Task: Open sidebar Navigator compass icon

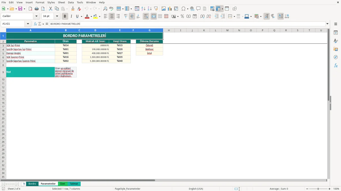Action: click(x=336, y=57)
